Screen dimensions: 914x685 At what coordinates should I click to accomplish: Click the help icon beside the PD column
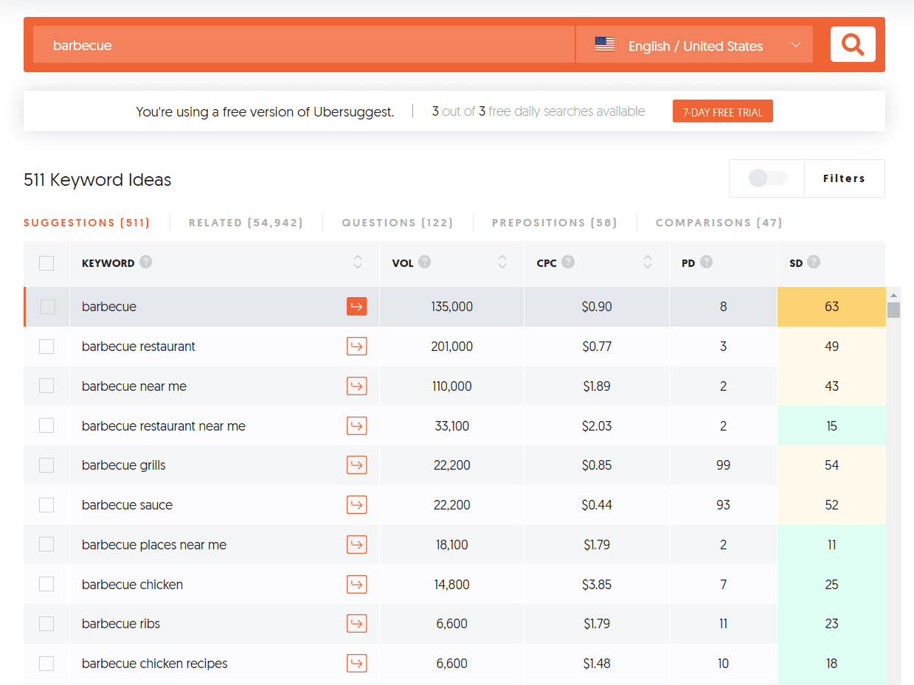[x=707, y=262]
